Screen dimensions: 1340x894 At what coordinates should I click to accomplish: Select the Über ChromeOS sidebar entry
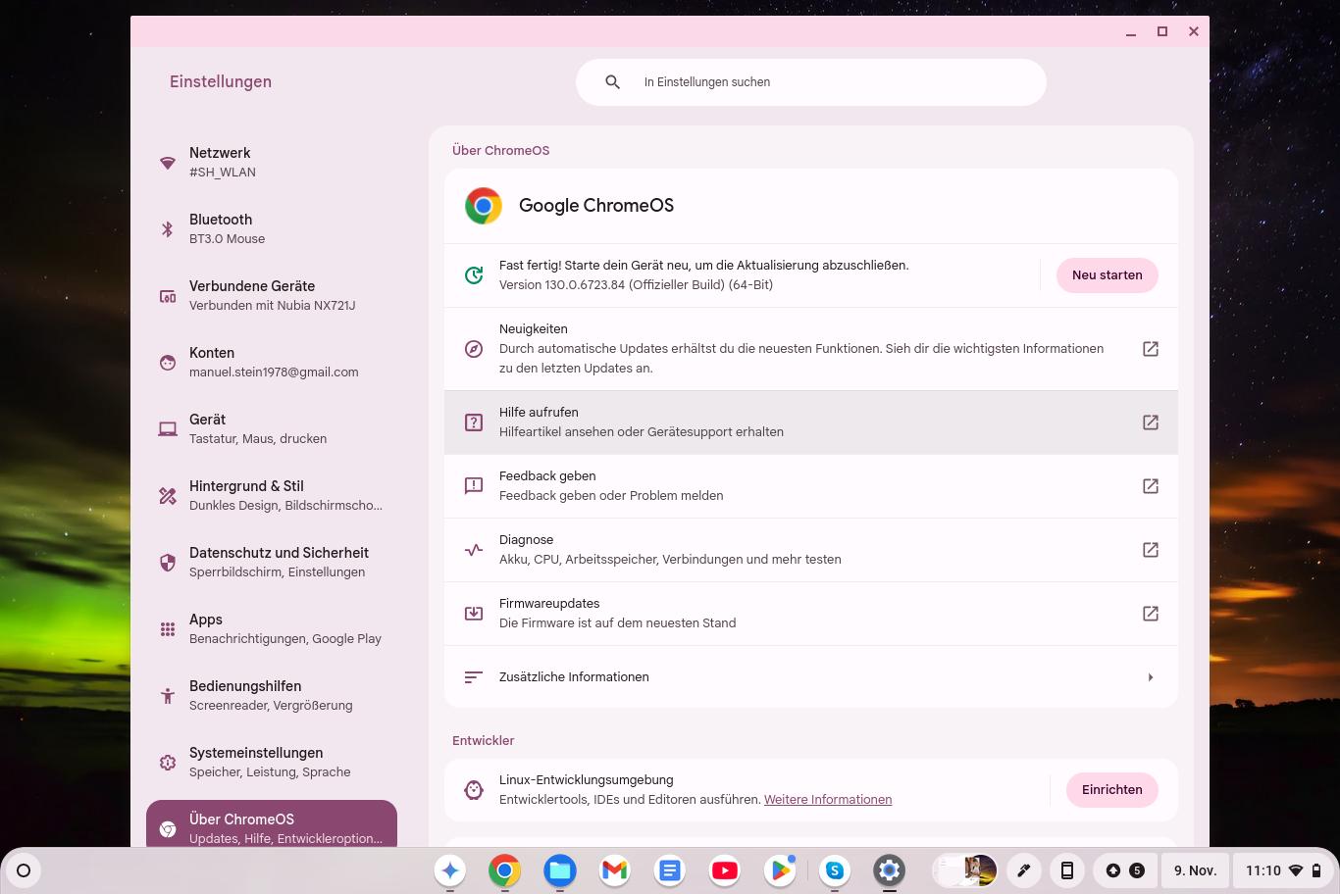click(272, 823)
